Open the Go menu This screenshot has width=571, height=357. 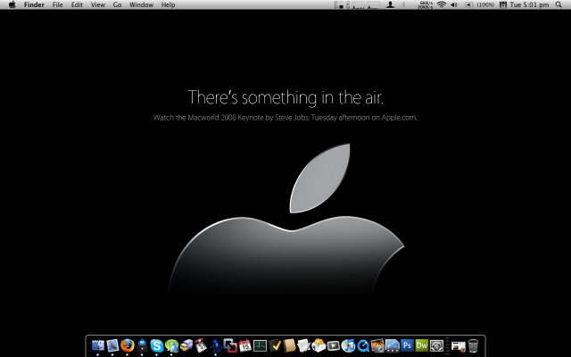coord(117,4)
